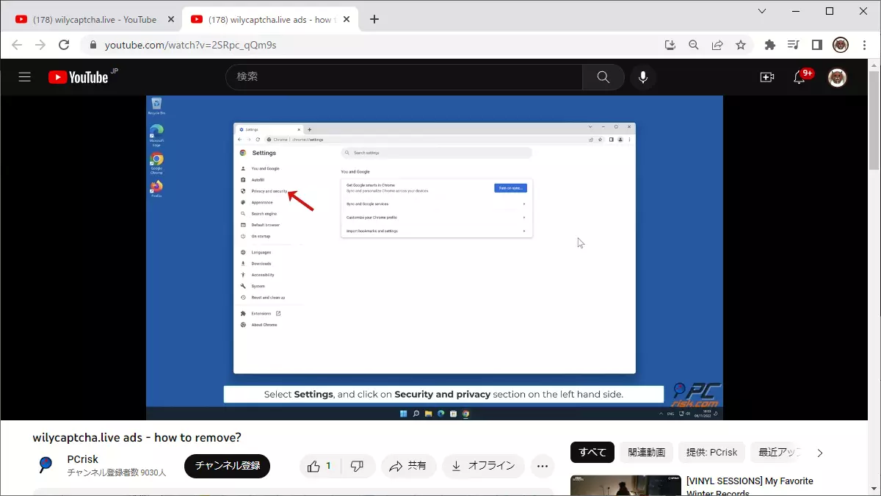
Task: Open the VINYL SESSIONS video thumbnail
Action: [626, 486]
